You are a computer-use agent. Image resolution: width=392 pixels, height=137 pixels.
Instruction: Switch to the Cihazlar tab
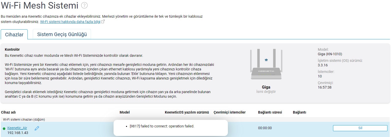point(14,35)
